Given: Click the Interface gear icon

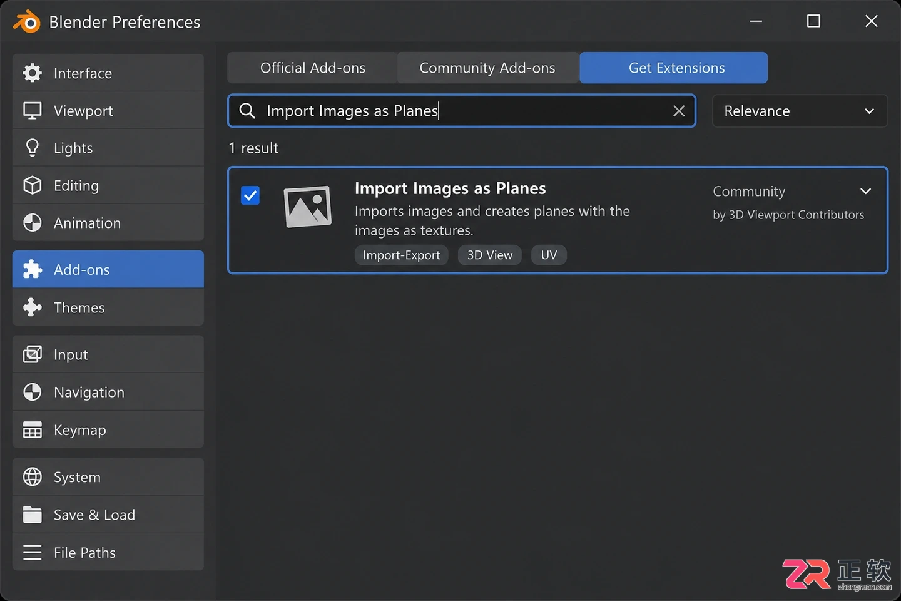Looking at the screenshot, I should 32,73.
